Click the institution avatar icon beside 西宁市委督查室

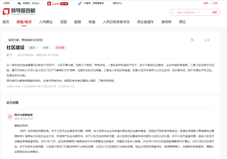[10, 117]
